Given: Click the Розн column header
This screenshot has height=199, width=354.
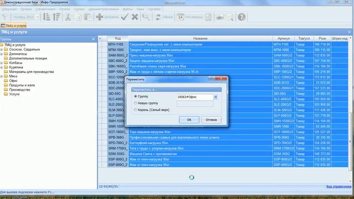Looking at the screenshot, I should click(322, 39).
